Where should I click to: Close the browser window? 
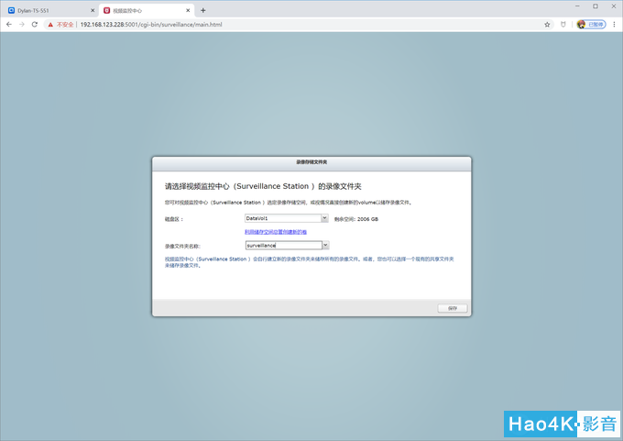point(614,6)
